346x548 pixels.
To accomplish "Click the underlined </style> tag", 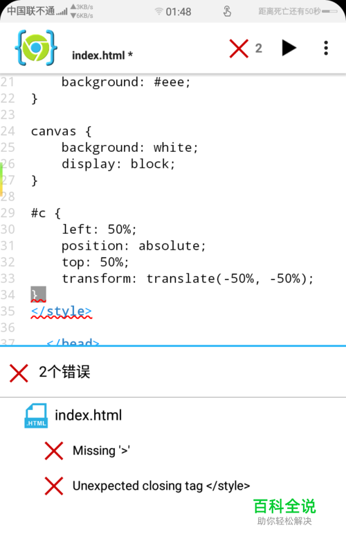I will point(62,311).
